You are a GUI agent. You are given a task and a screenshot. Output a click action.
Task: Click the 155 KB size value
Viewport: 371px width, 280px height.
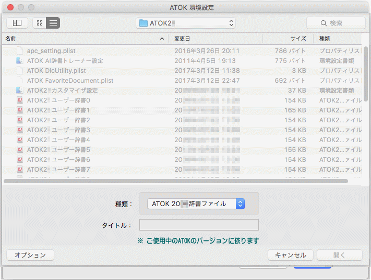point(295,150)
